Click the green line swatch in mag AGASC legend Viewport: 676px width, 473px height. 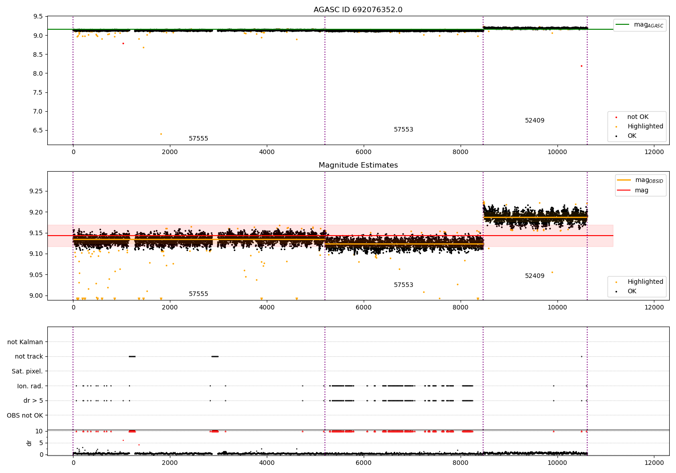pos(623,25)
